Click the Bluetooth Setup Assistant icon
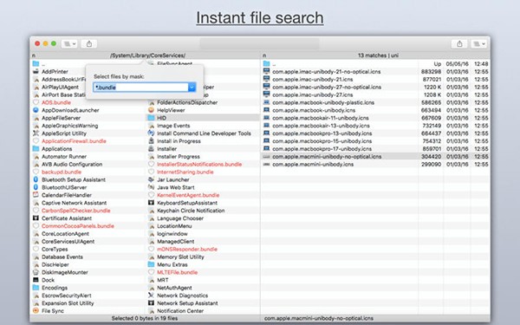Screen dimensions: 520x325 coord(36,179)
